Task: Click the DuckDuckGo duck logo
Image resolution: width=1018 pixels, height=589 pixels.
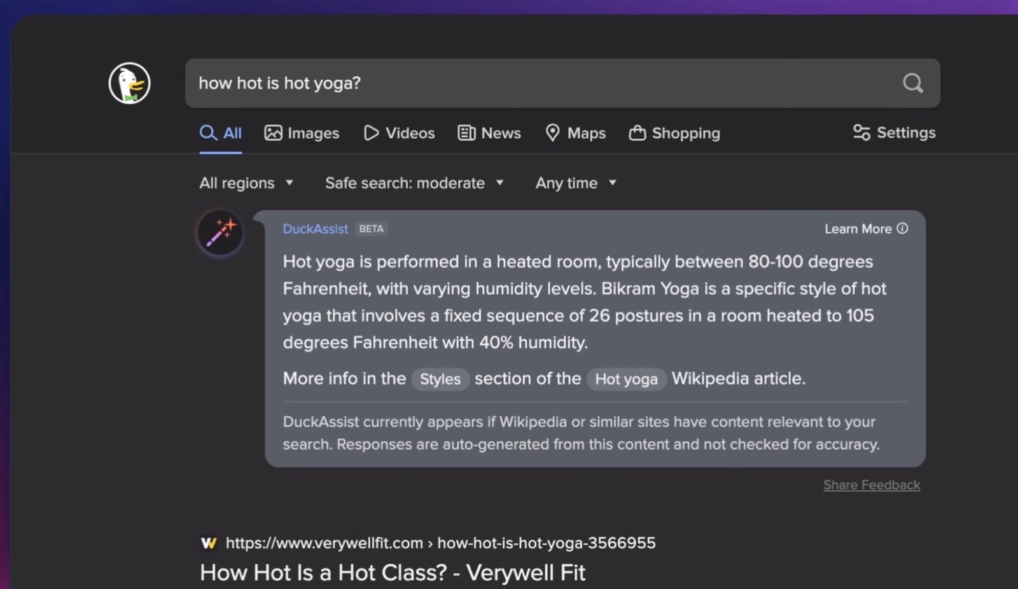Action: coord(129,83)
